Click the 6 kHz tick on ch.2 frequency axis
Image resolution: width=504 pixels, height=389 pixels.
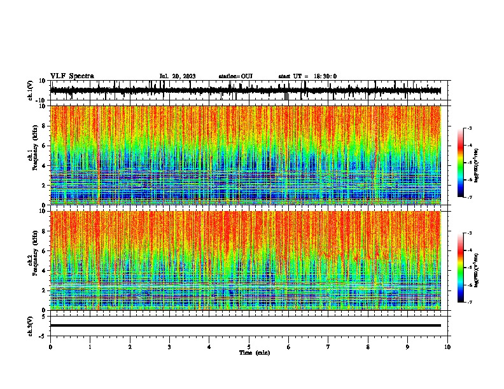45,251
